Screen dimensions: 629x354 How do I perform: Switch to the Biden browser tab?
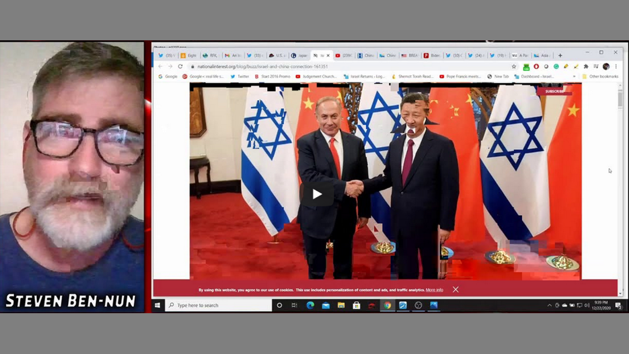(x=432, y=56)
